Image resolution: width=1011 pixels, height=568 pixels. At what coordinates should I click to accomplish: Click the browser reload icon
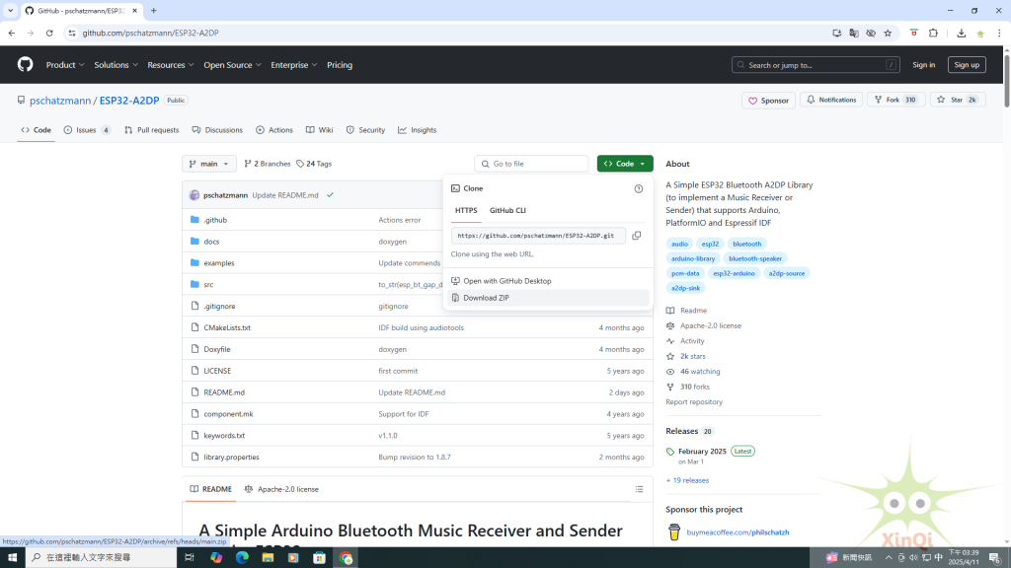pyautogui.click(x=49, y=33)
